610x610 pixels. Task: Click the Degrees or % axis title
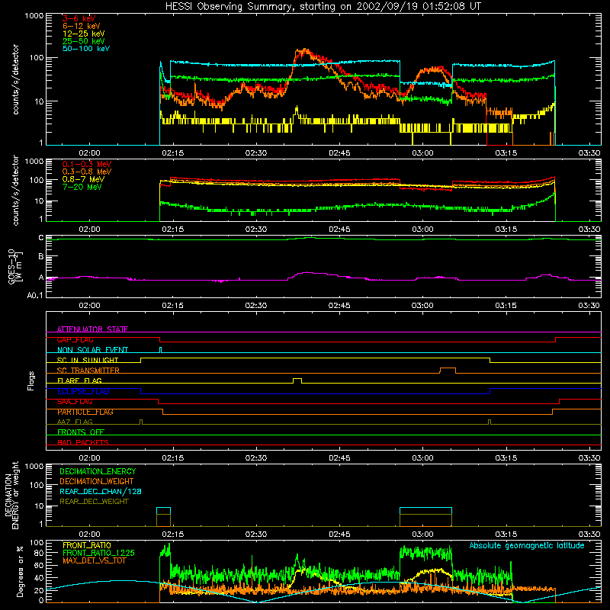point(20,571)
